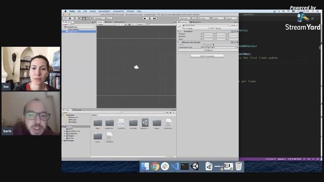The width and height of the screenshot is (324, 182).
Task: Open the Assets menu
Action: point(93,11)
